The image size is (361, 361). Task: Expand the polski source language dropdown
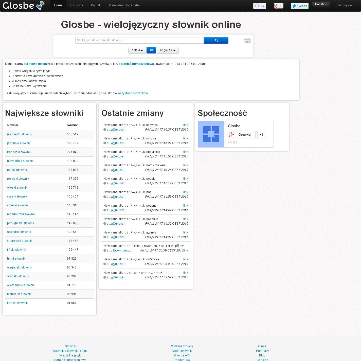point(137,50)
